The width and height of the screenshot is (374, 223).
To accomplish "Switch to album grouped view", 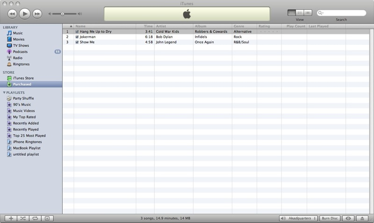I will coord(300,13).
